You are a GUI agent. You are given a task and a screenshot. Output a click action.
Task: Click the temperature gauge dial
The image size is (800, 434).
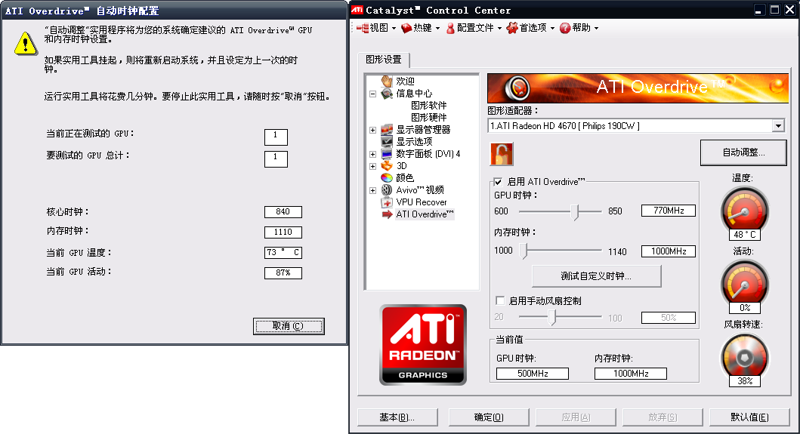tap(744, 209)
